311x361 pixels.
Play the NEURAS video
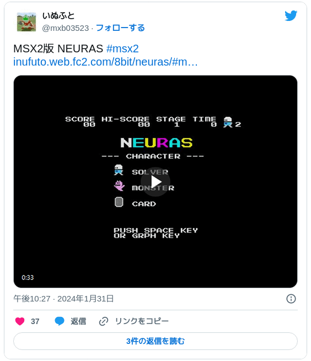click(x=155, y=182)
